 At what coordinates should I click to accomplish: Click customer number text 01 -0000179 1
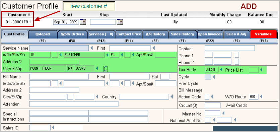[18, 22]
